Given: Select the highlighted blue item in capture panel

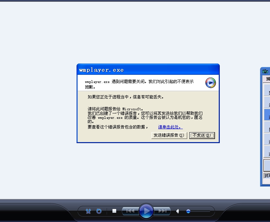Looking at the screenshot, I should pos(267,115).
